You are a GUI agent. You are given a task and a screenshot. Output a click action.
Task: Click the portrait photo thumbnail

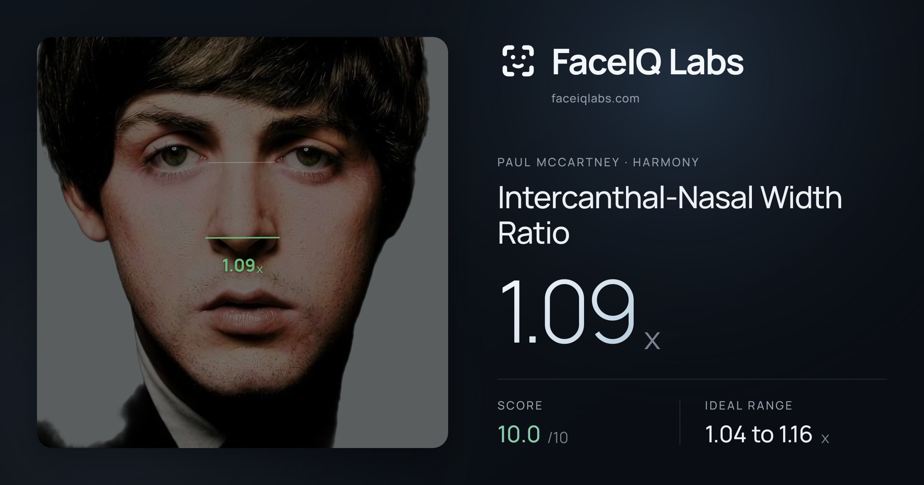pyautogui.click(x=243, y=242)
